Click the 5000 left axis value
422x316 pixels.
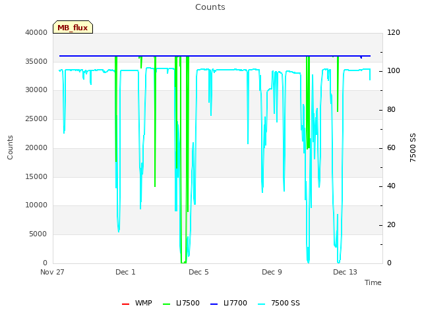click(38, 234)
